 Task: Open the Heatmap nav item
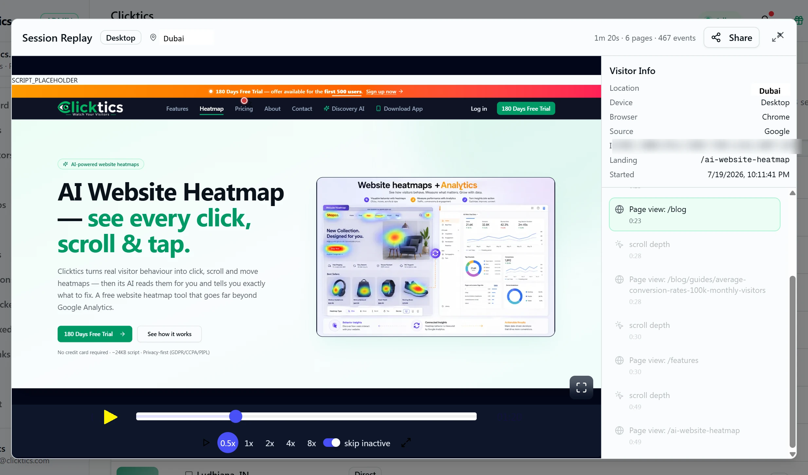pyautogui.click(x=211, y=108)
